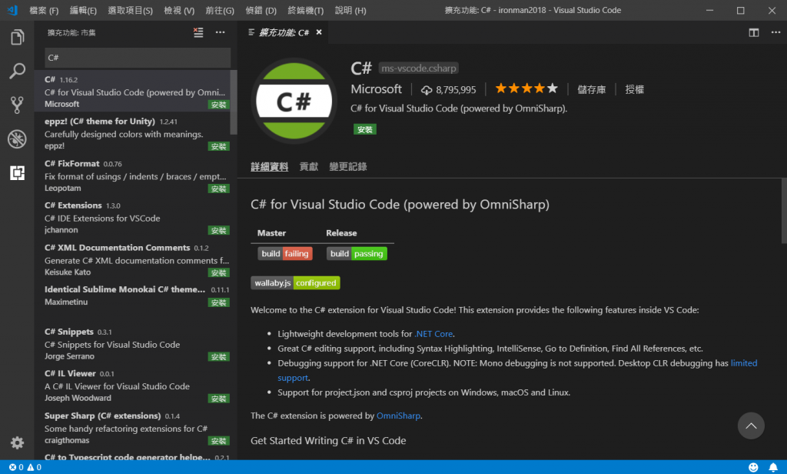
Task: Click the C# extension logo
Action: [x=294, y=101]
